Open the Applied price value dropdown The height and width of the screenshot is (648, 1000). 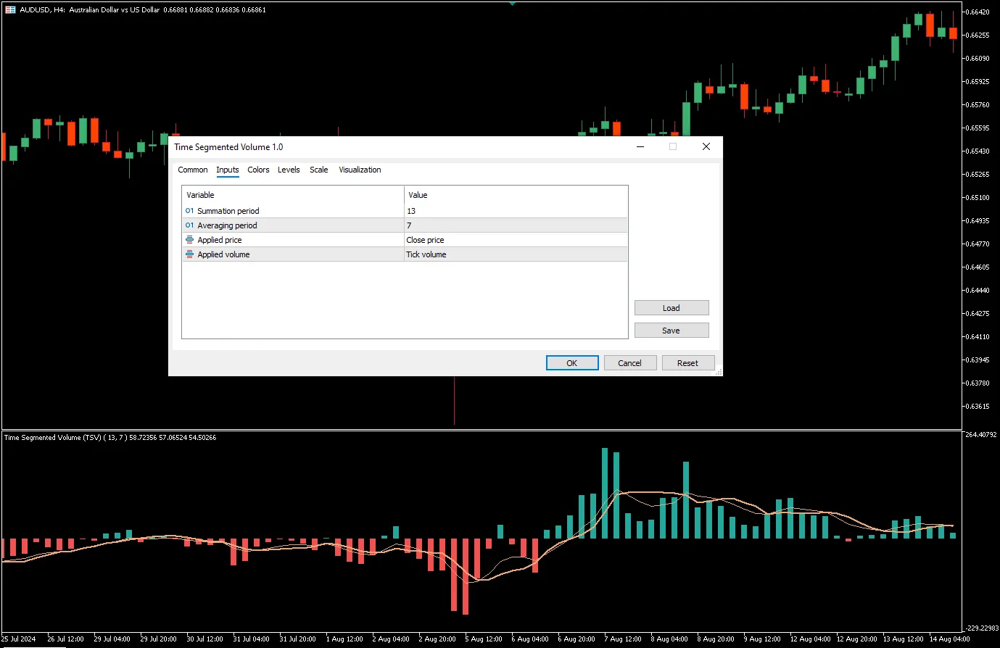tap(515, 240)
